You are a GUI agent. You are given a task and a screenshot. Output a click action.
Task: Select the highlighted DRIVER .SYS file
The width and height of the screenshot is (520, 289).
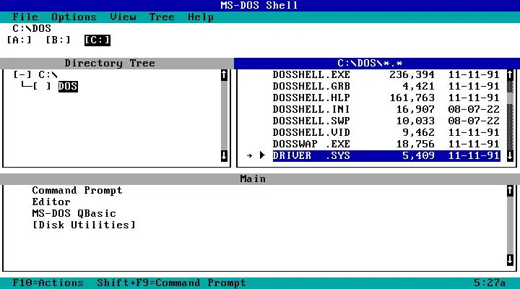click(386, 155)
